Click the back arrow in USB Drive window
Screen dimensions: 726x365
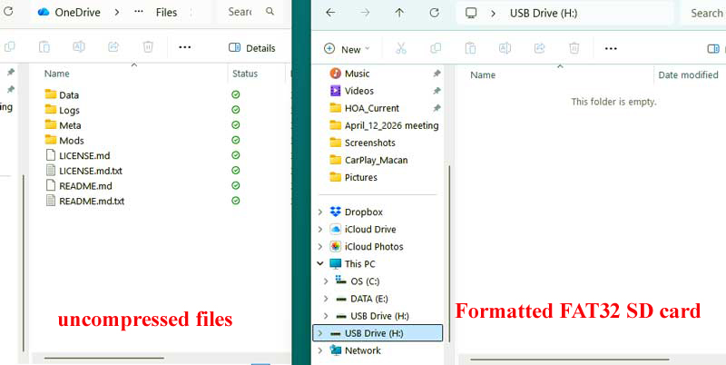[330, 13]
